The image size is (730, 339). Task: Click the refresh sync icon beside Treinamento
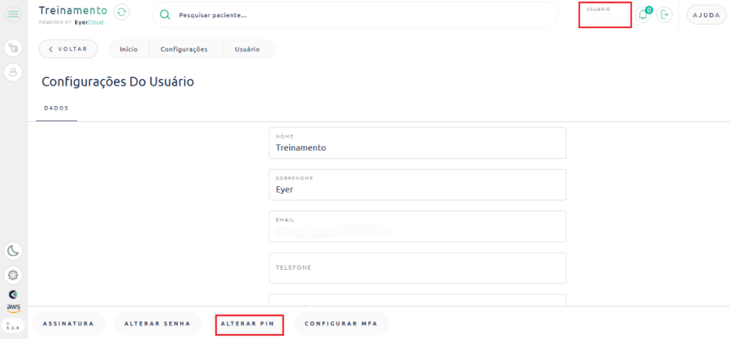[x=122, y=12]
